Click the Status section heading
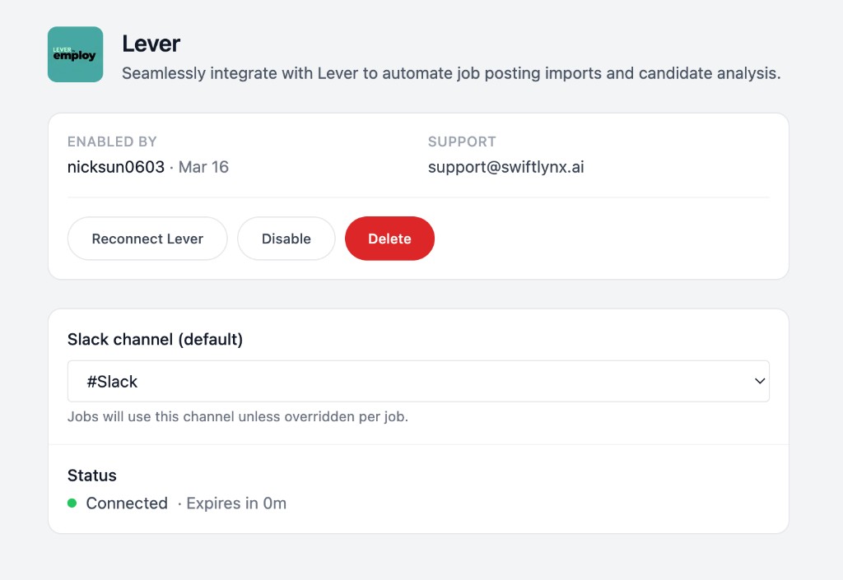Viewport: 843px width, 580px height. [x=91, y=476]
